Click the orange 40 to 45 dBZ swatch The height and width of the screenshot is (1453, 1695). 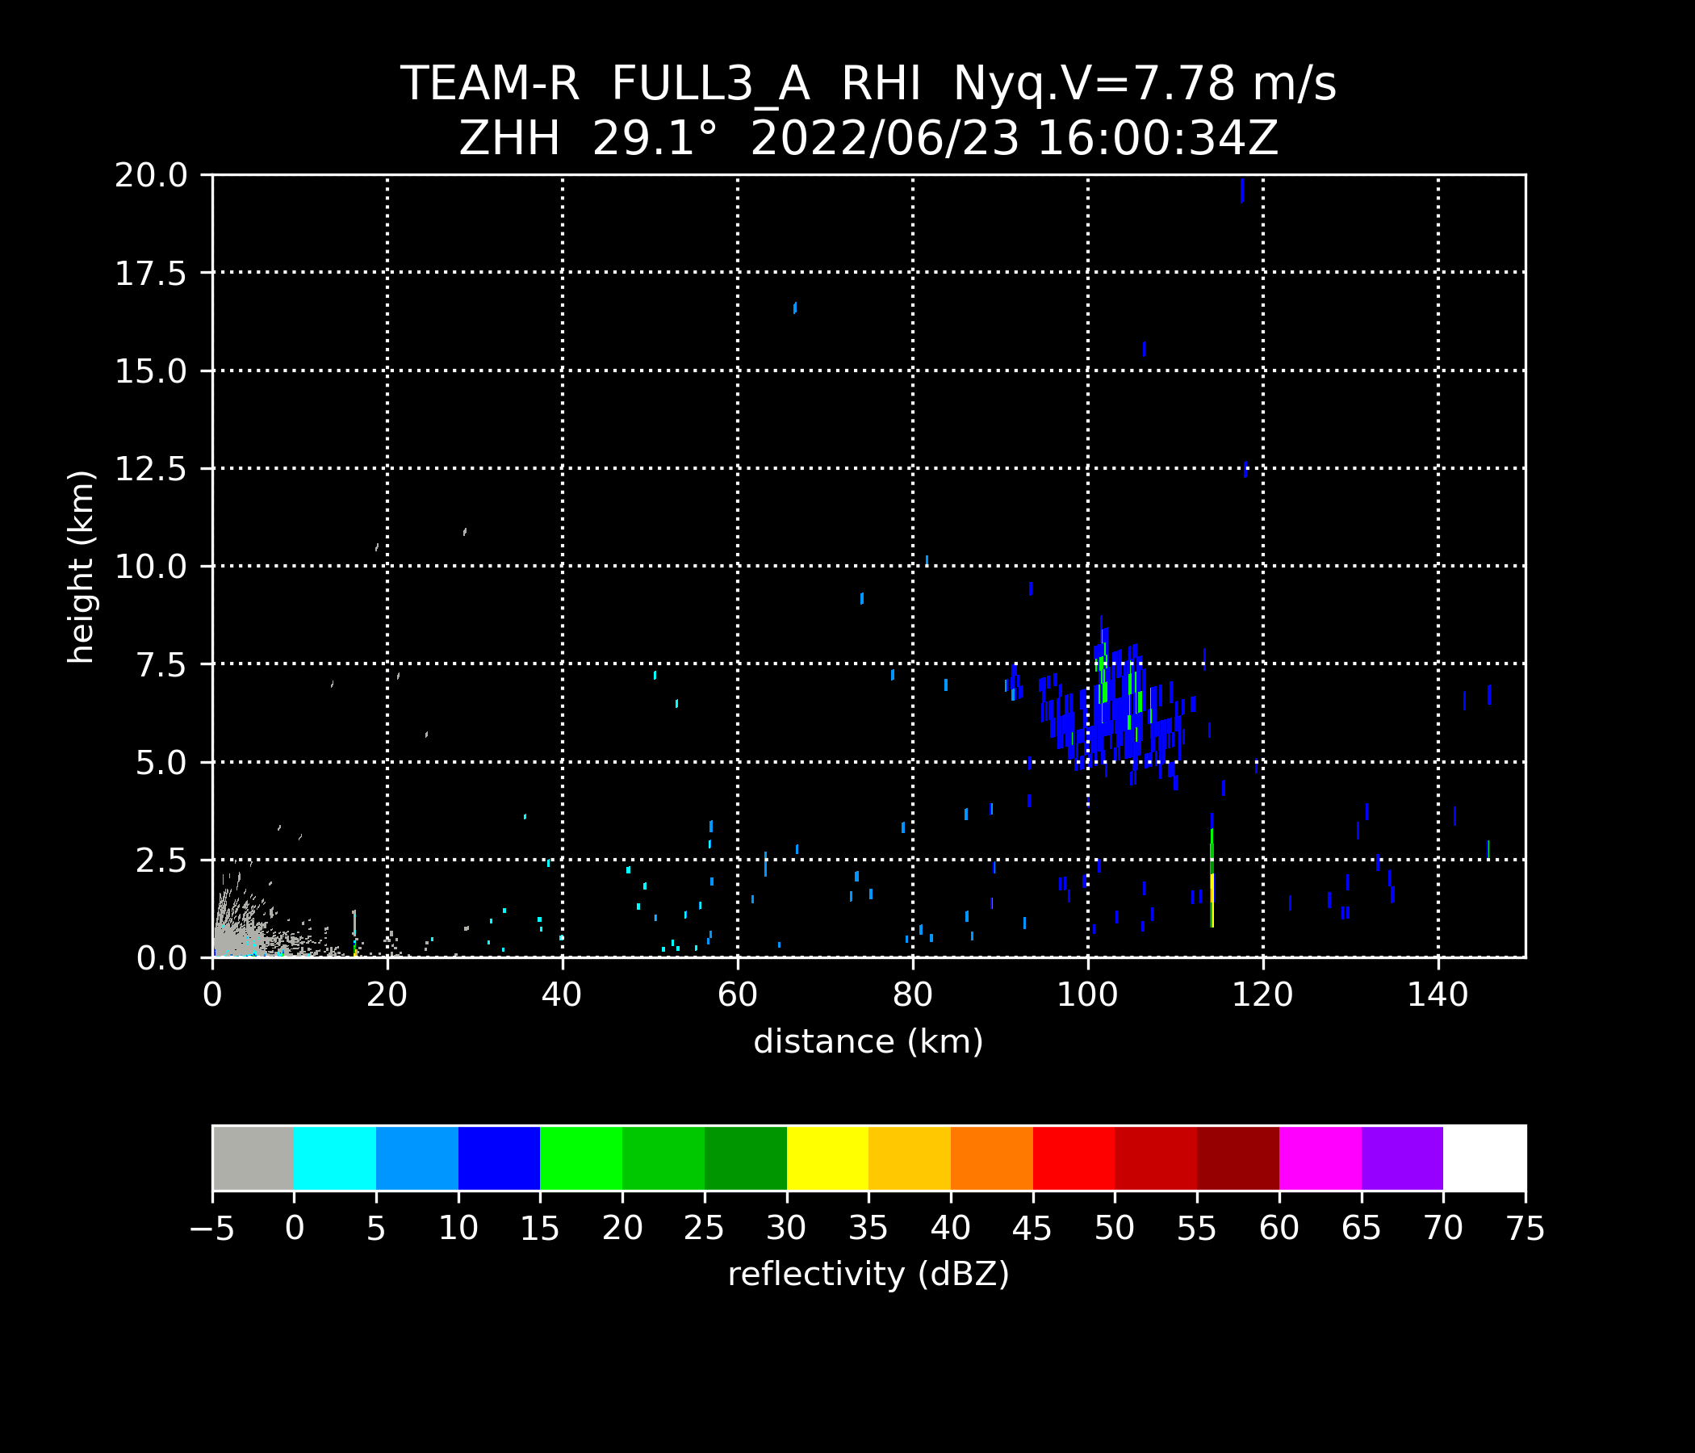tap(991, 1158)
